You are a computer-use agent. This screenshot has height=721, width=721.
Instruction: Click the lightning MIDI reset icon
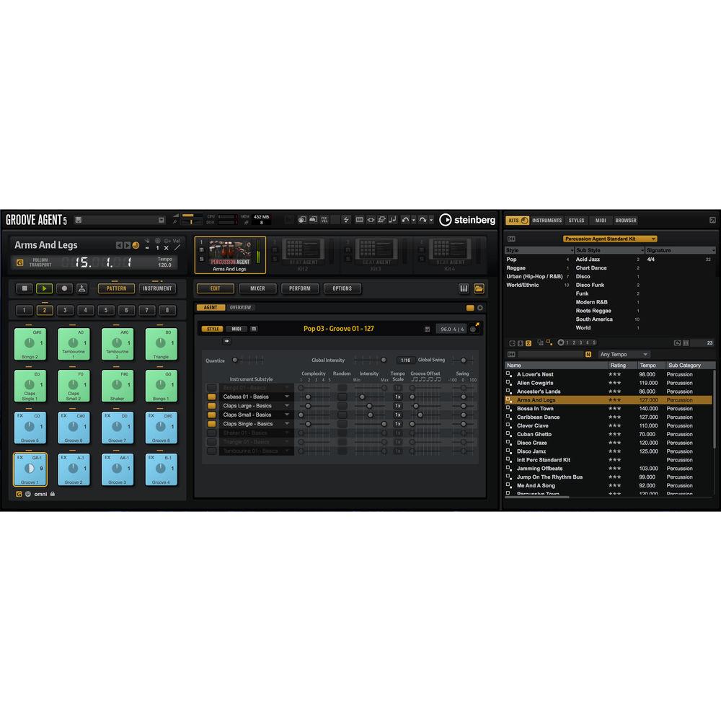346,219
